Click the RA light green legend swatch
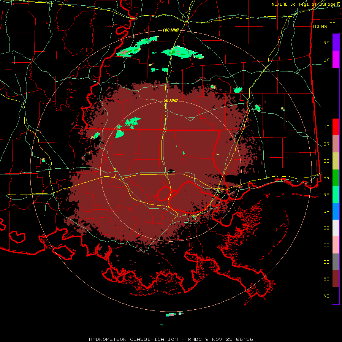The image size is (342, 342). [336, 195]
